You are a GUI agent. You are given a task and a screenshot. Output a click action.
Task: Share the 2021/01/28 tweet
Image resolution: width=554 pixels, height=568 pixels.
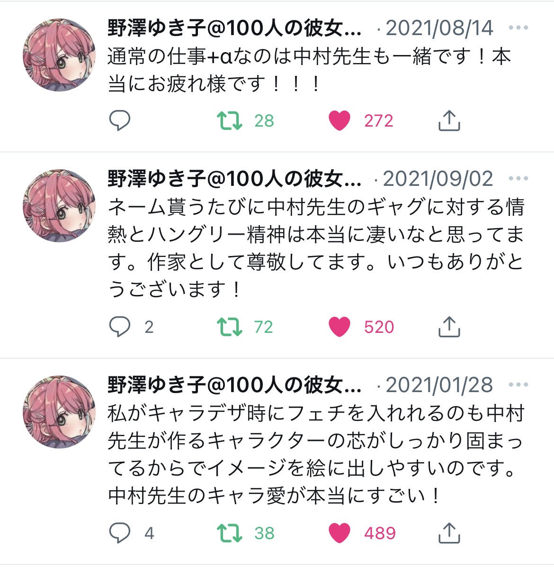pos(449,533)
